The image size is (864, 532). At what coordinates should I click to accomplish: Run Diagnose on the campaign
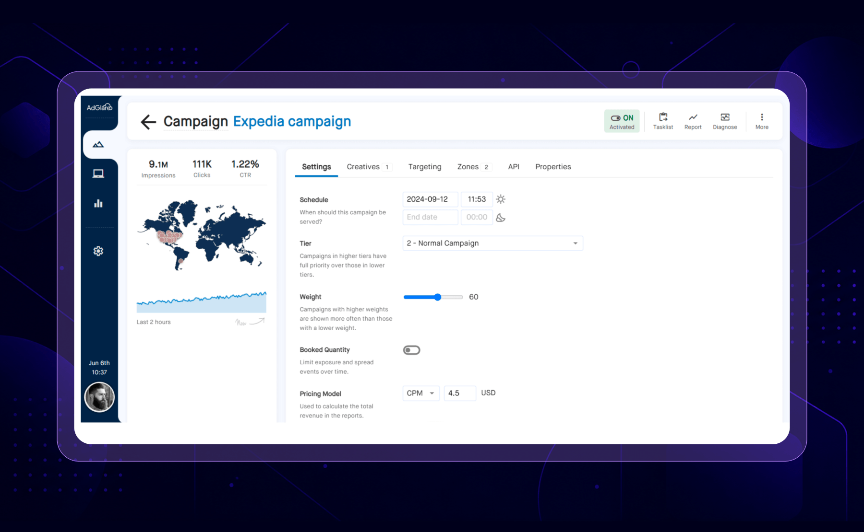point(725,121)
